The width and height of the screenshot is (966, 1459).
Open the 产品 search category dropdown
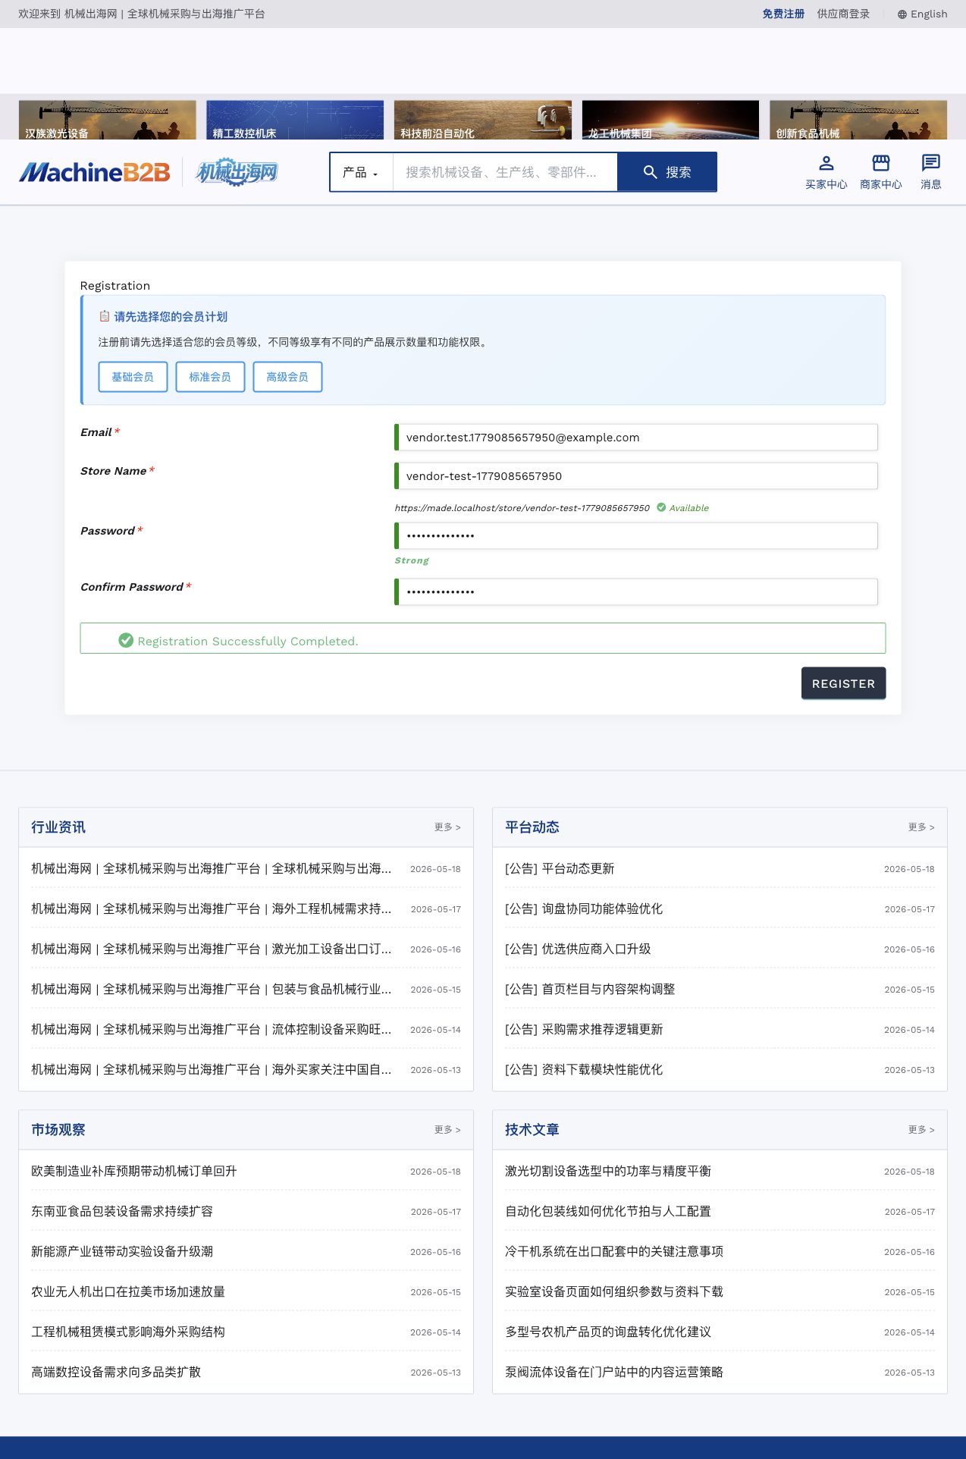361,172
